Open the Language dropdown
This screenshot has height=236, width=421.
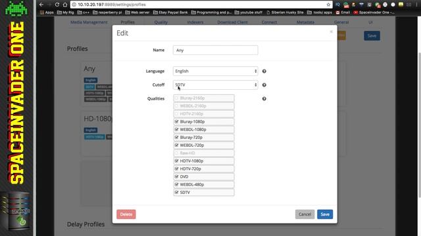tap(215, 71)
